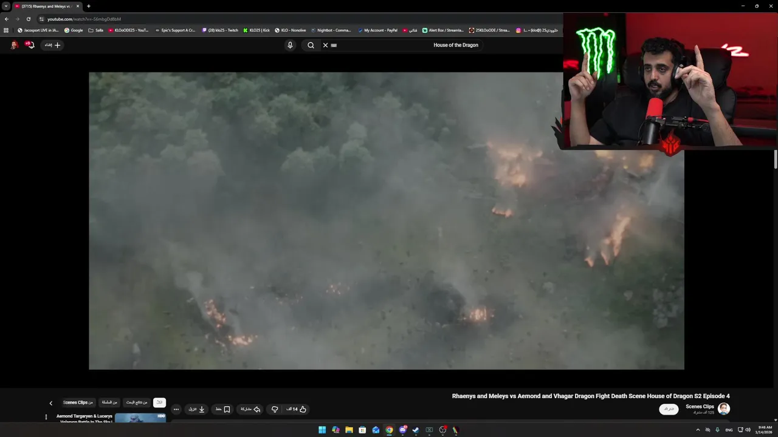Click the YouTube search magnifier icon
The height and width of the screenshot is (437, 778).
pos(311,45)
